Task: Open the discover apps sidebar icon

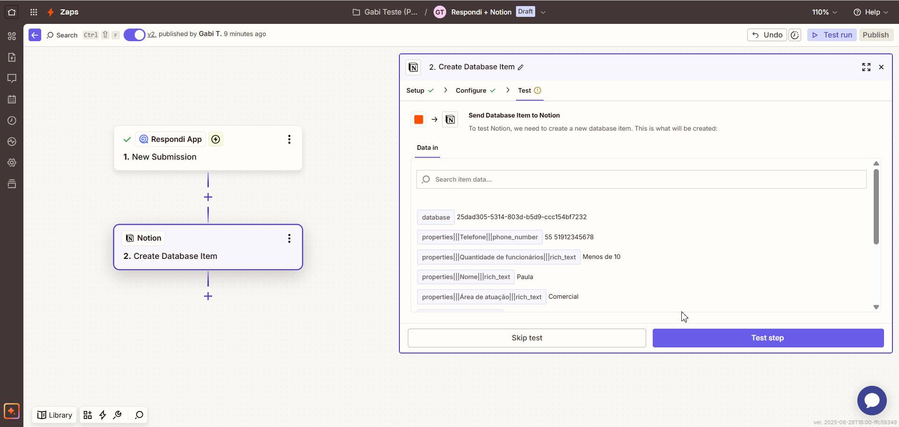Action: [12, 36]
